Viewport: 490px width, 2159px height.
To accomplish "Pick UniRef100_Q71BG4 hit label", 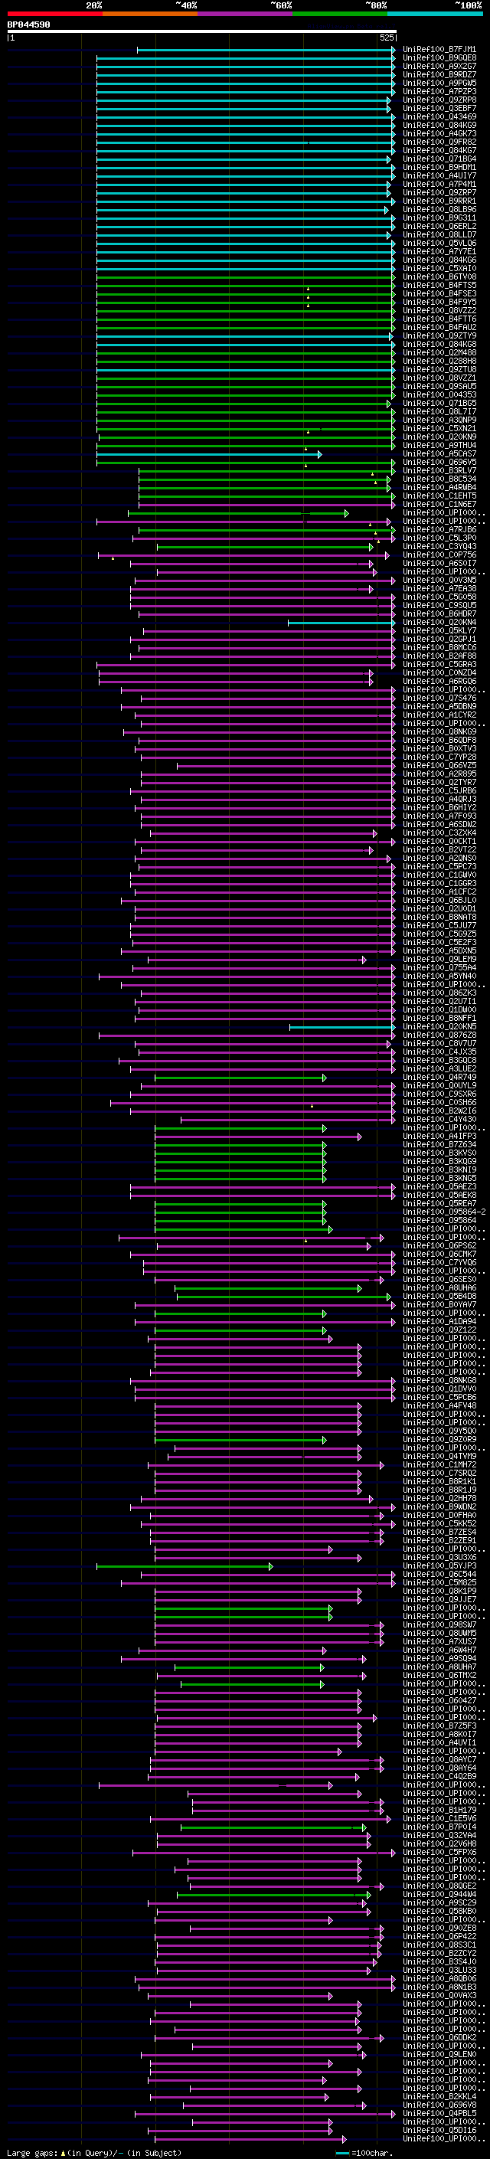I will coord(439,159).
